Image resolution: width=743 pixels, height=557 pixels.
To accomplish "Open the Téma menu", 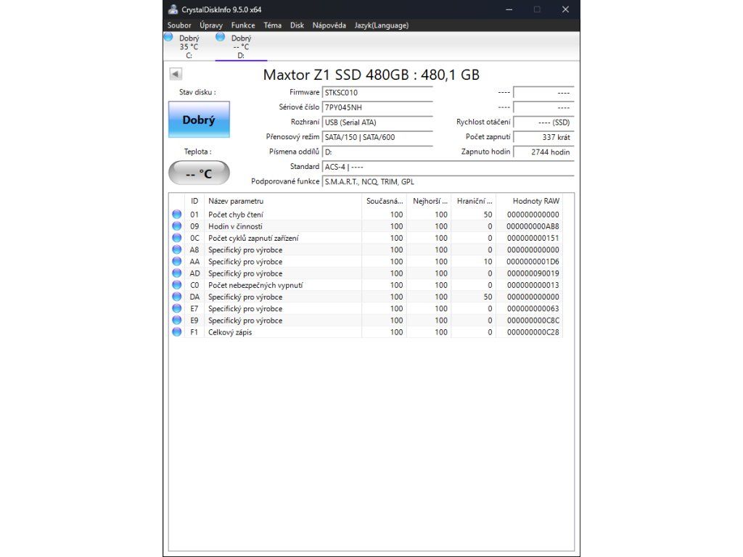I will click(x=272, y=25).
